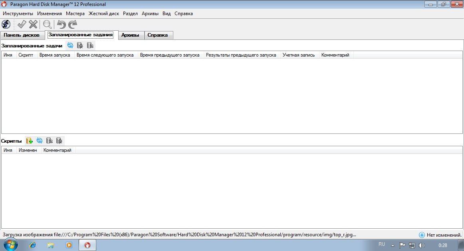Sort scheduled tasks by Имя column

(x=8, y=55)
